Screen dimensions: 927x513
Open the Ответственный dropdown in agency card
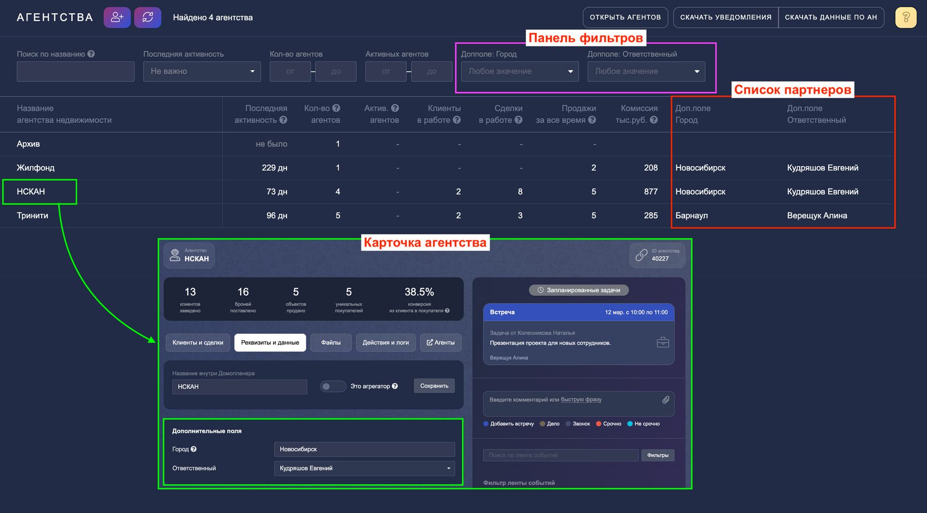[x=364, y=468]
